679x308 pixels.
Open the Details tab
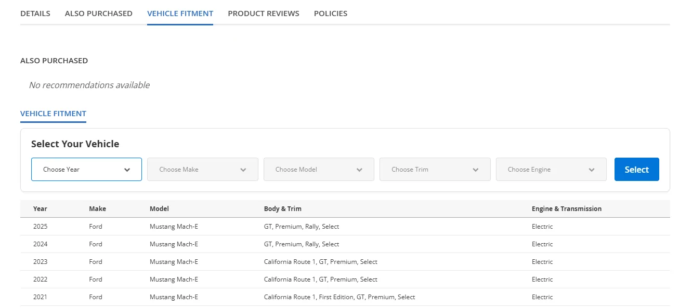[x=35, y=13]
